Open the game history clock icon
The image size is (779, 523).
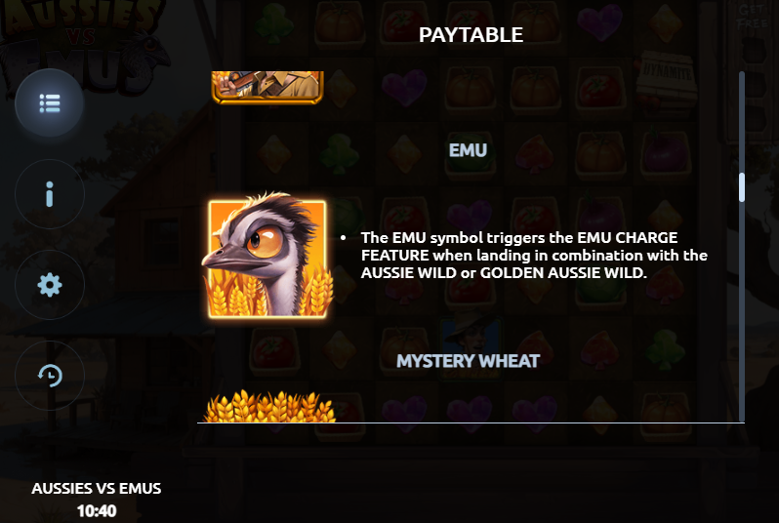(50, 376)
